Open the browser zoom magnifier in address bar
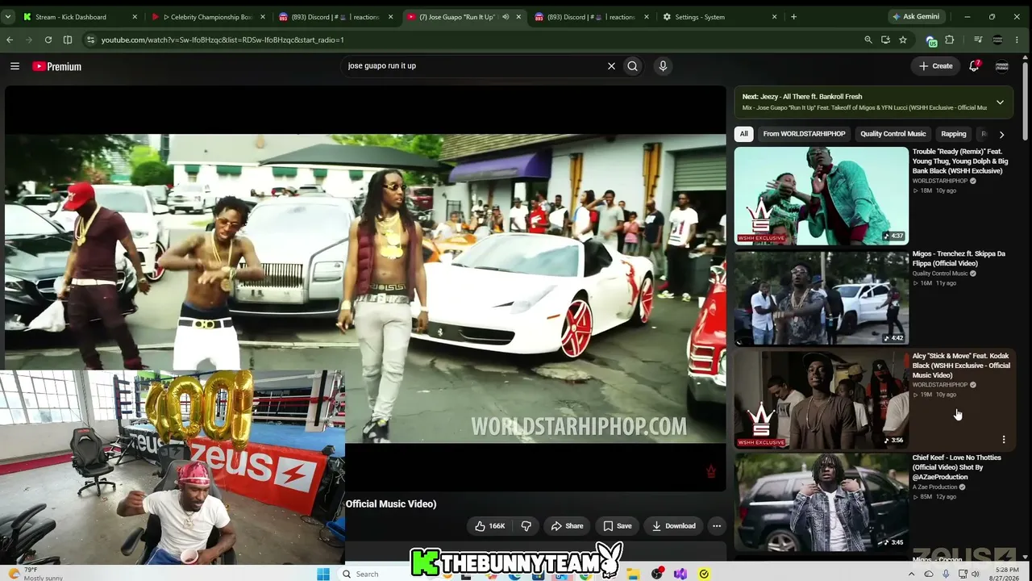Image resolution: width=1032 pixels, height=581 pixels. coord(868,40)
